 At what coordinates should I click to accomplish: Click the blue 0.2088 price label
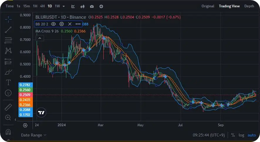[x=26, y=110]
